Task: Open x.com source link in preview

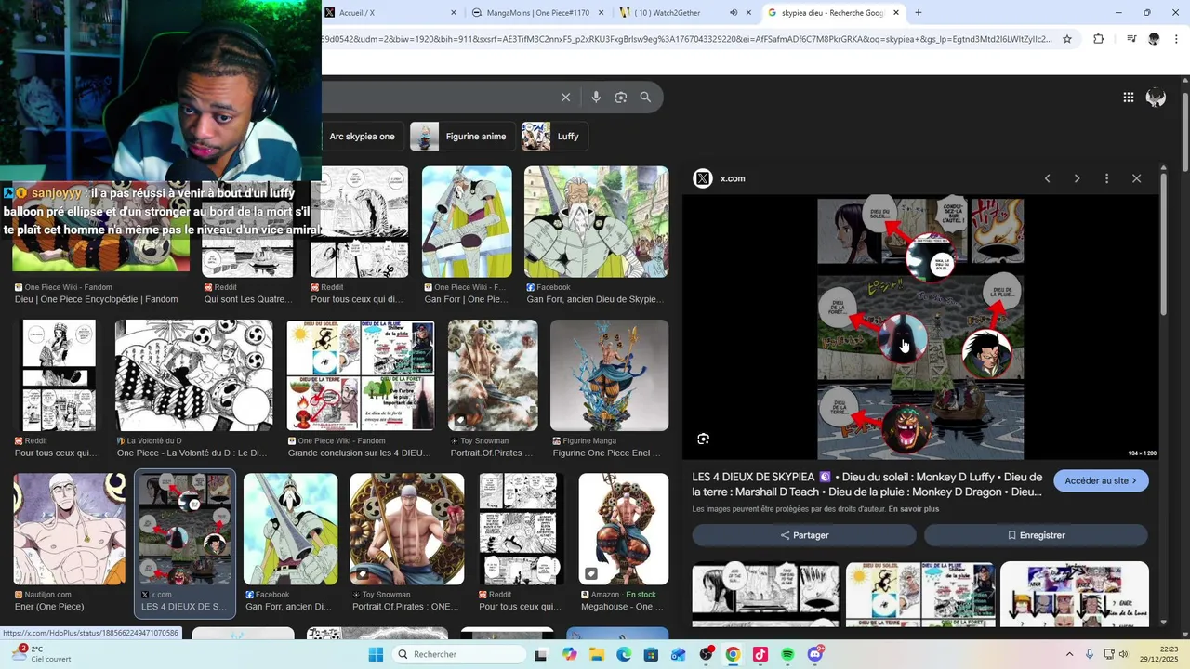Action: (x=733, y=178)
